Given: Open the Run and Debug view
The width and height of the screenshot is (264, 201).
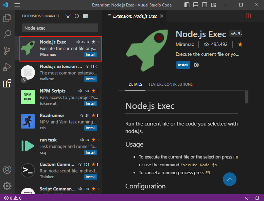Looking at the screenshot, I should (7, 67).
